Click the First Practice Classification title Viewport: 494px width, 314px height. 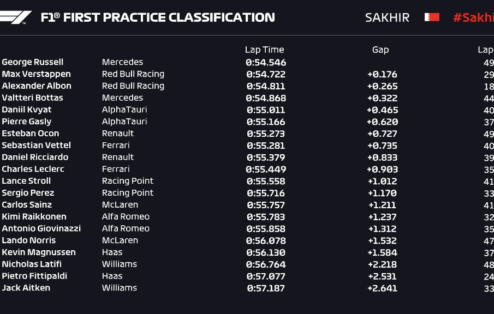click(158, 17)
